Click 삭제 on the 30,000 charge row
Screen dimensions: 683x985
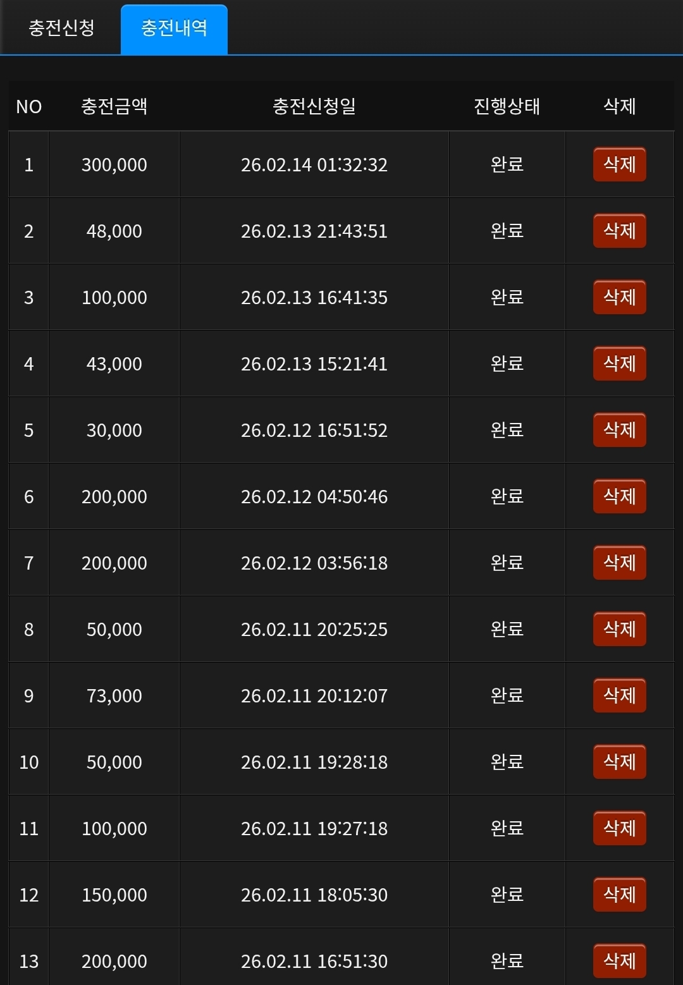[x=619, y=430]
